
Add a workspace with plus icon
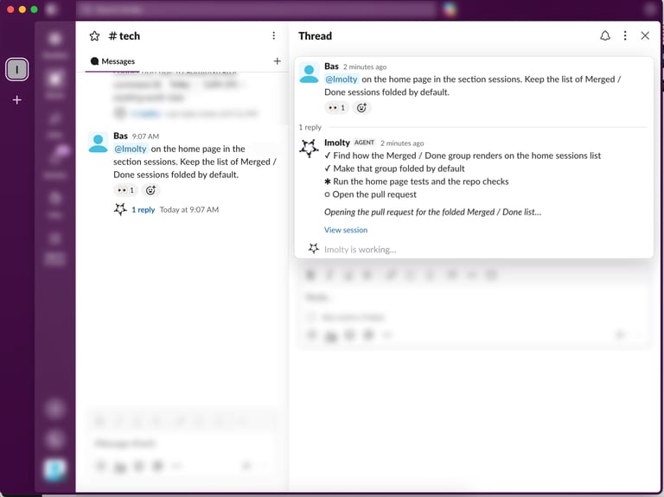(x=17, y=100)
